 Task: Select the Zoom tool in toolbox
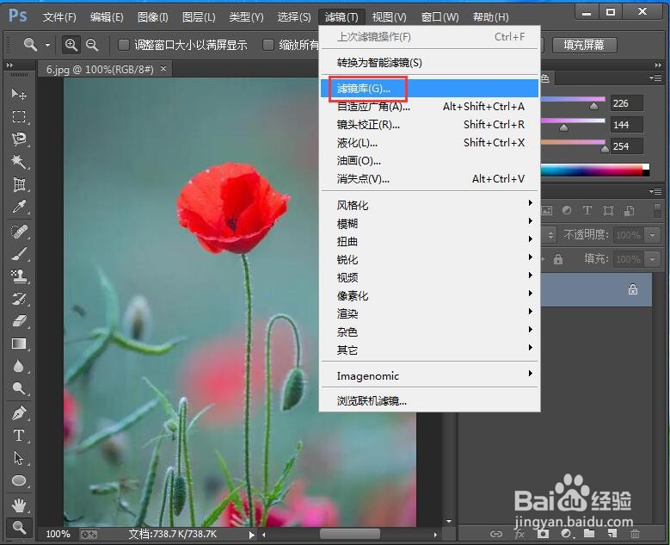(x=19, y=528)
